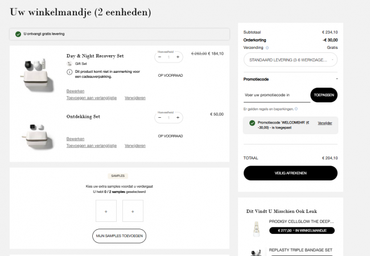Viewport: 370px width, 256px height.
Task: Collapse the Promotiecode section
Action: pyautogui.click(x=337, y=79)
